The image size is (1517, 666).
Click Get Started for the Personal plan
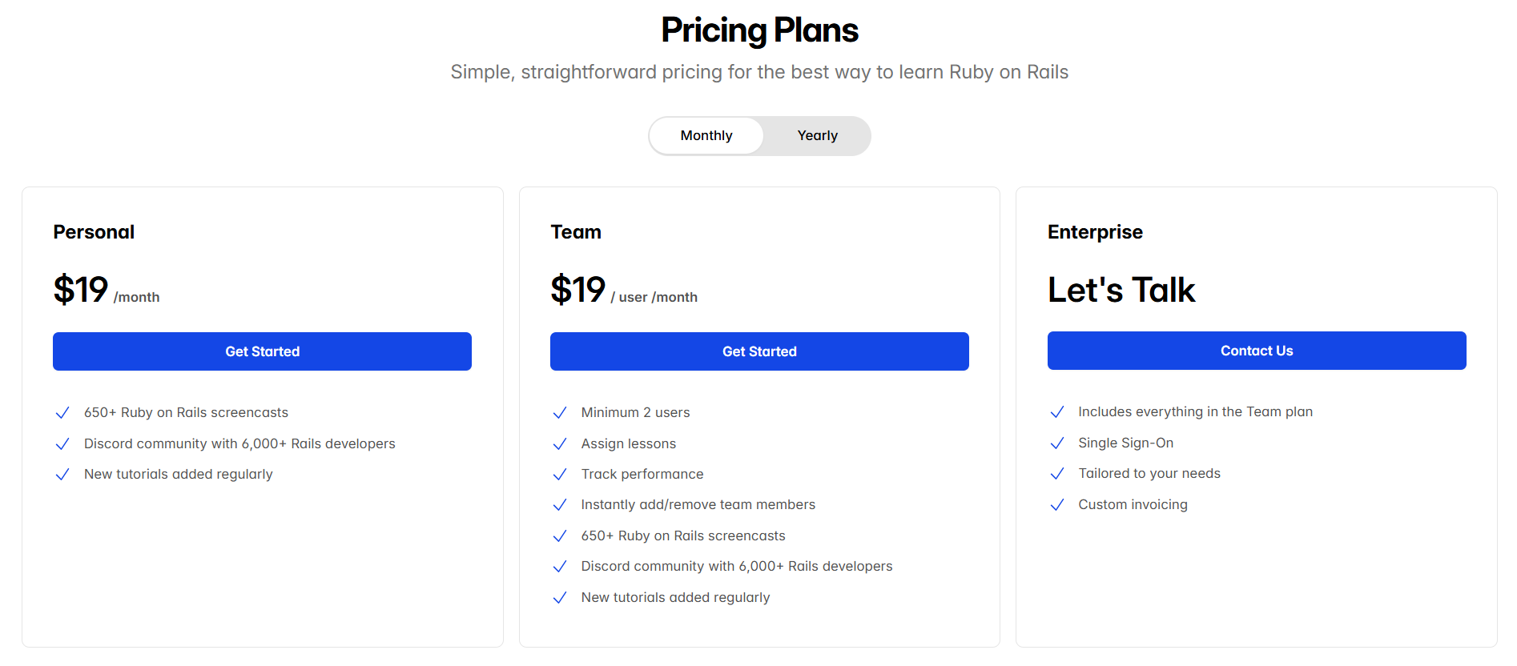tap(262, 351)
